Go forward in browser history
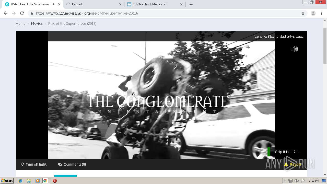The image size is (327, 184). (x=14, y=13)
